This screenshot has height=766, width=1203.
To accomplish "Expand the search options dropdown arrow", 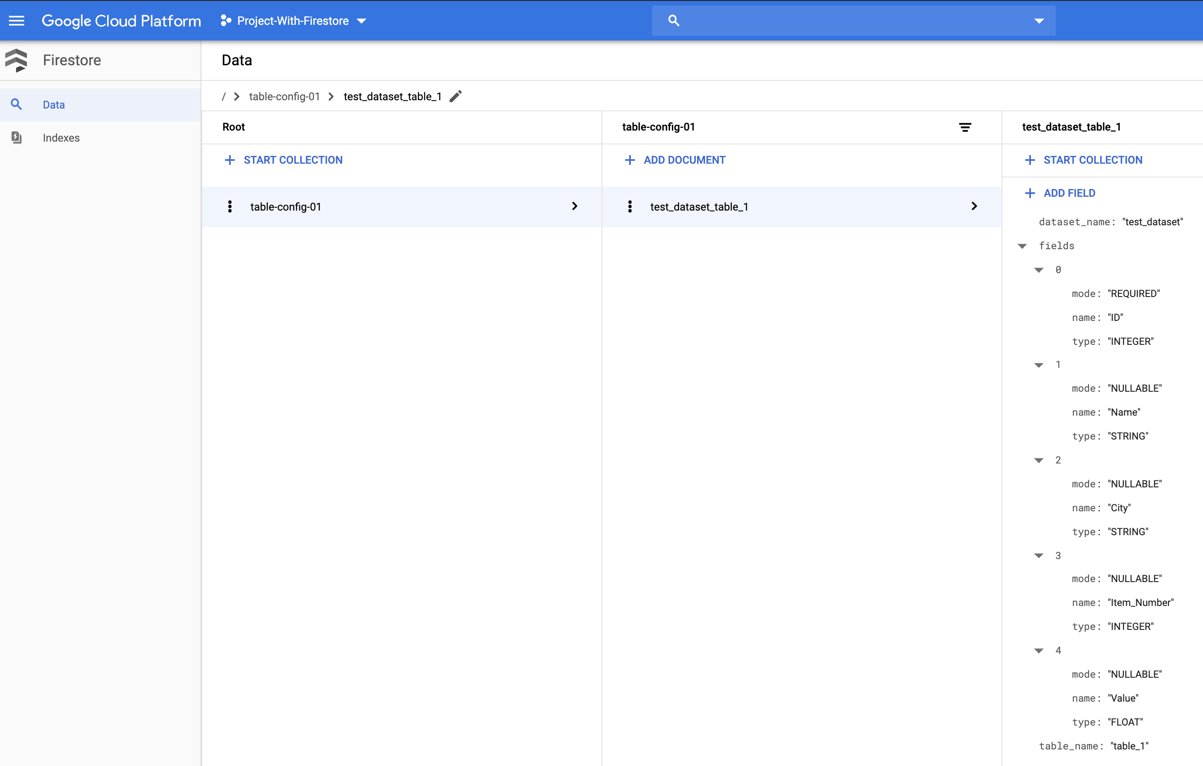I will 1039,21.
